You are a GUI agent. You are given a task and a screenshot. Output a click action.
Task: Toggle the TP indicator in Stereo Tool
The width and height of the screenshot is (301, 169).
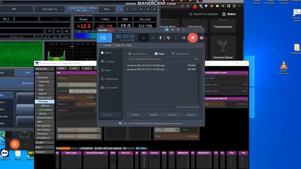49,31
